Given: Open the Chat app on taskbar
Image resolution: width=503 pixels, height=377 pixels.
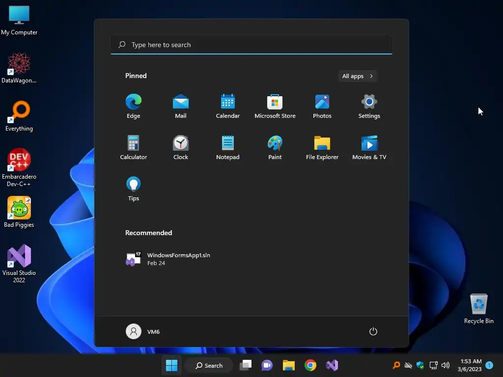Looking at the screenshot, I should pyautogui.click(x=267, y=365).
